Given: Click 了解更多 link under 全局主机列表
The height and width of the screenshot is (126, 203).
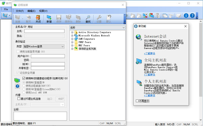Looking at the screenshot, I should point(150,75).
